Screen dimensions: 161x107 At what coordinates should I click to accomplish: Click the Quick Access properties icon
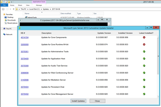click(6, 2)
